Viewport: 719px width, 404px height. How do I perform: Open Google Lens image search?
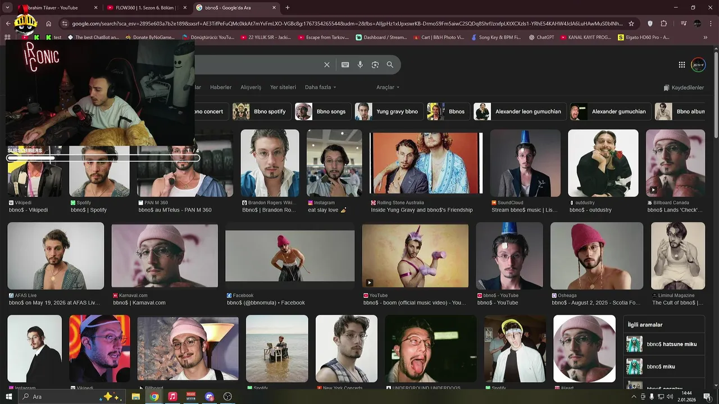[375, 65]
